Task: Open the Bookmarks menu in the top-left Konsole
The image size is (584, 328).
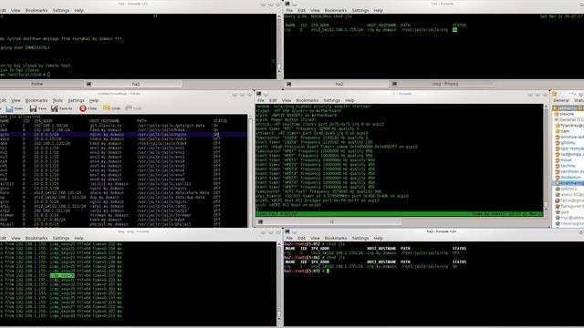Action: click(36, 10)
